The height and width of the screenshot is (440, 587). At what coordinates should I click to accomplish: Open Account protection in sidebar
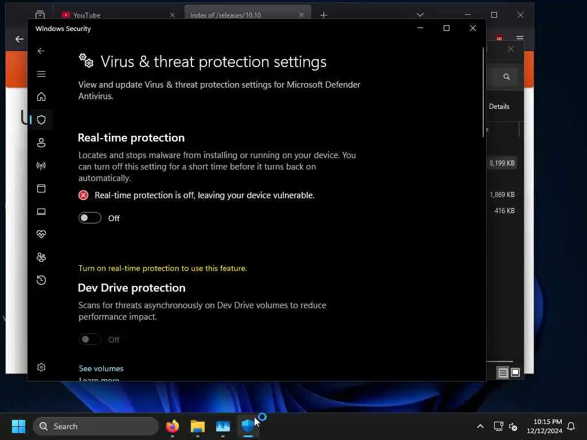pyautogui.click(x=41, y=143)
